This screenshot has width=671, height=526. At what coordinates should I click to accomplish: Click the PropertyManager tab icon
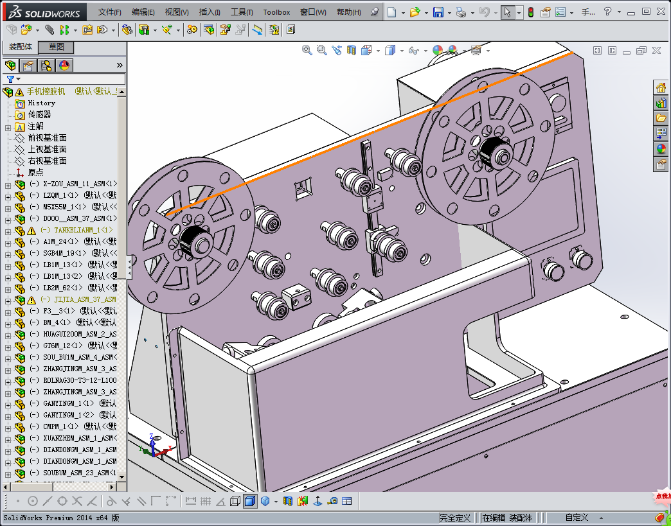pyautogui.click(x=28, y=66)
